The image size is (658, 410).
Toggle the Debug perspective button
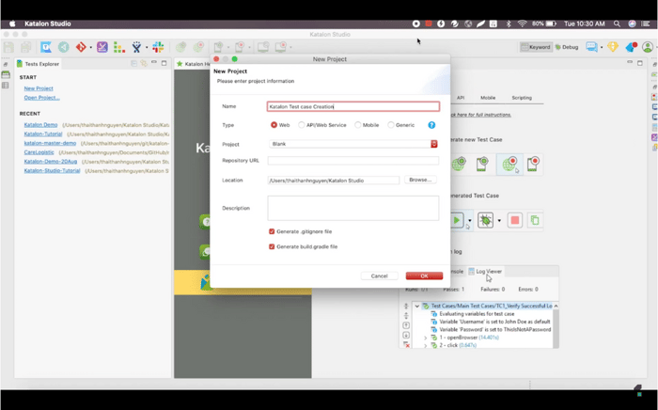point(567,47)
